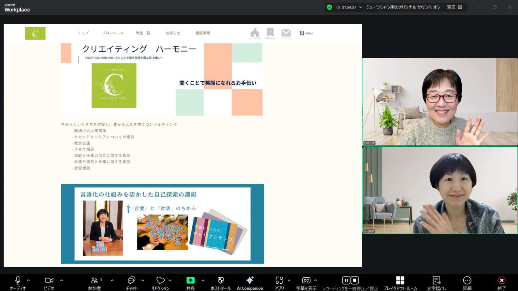Expand the audio options chevron
Image resolution: width=518 pixels, height=291 pixels.
(28, 280)
